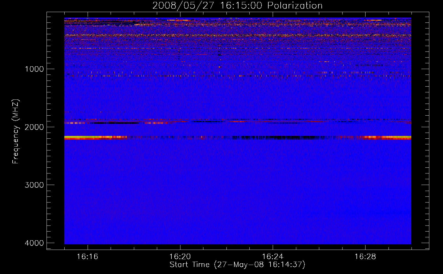Image resolution: width=443 pixels, height=274 pixels.
Task: Click the 2000 frequency tick label
Action: [x=34, y=127]
